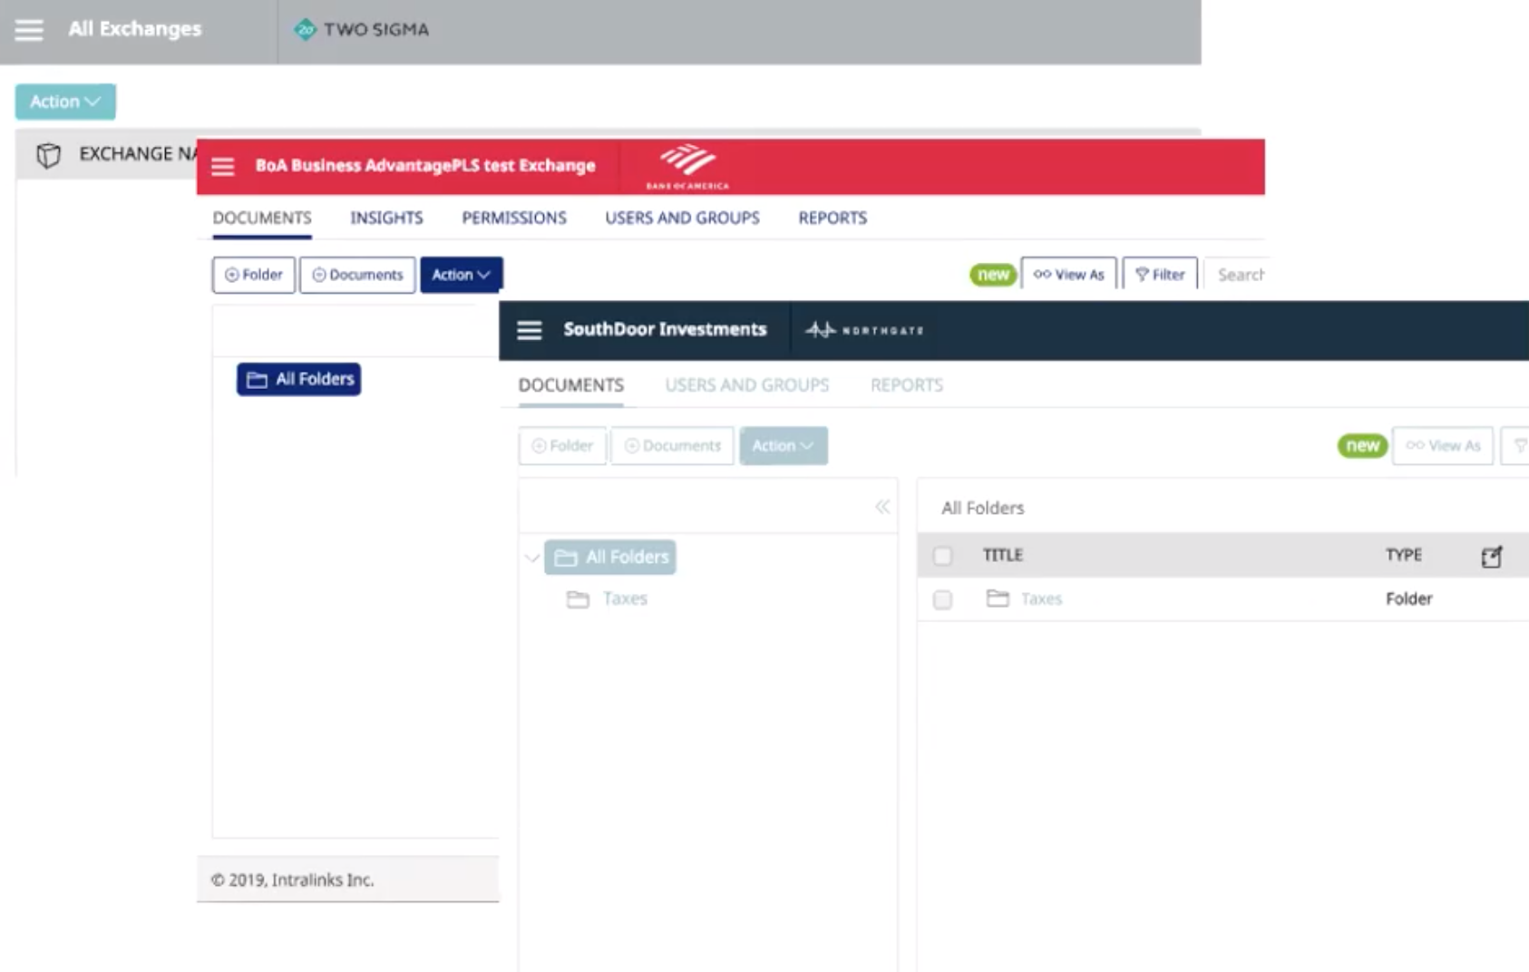Check the Taxes row checkbox
1529x972 pixels.
(x=943, y=599)
